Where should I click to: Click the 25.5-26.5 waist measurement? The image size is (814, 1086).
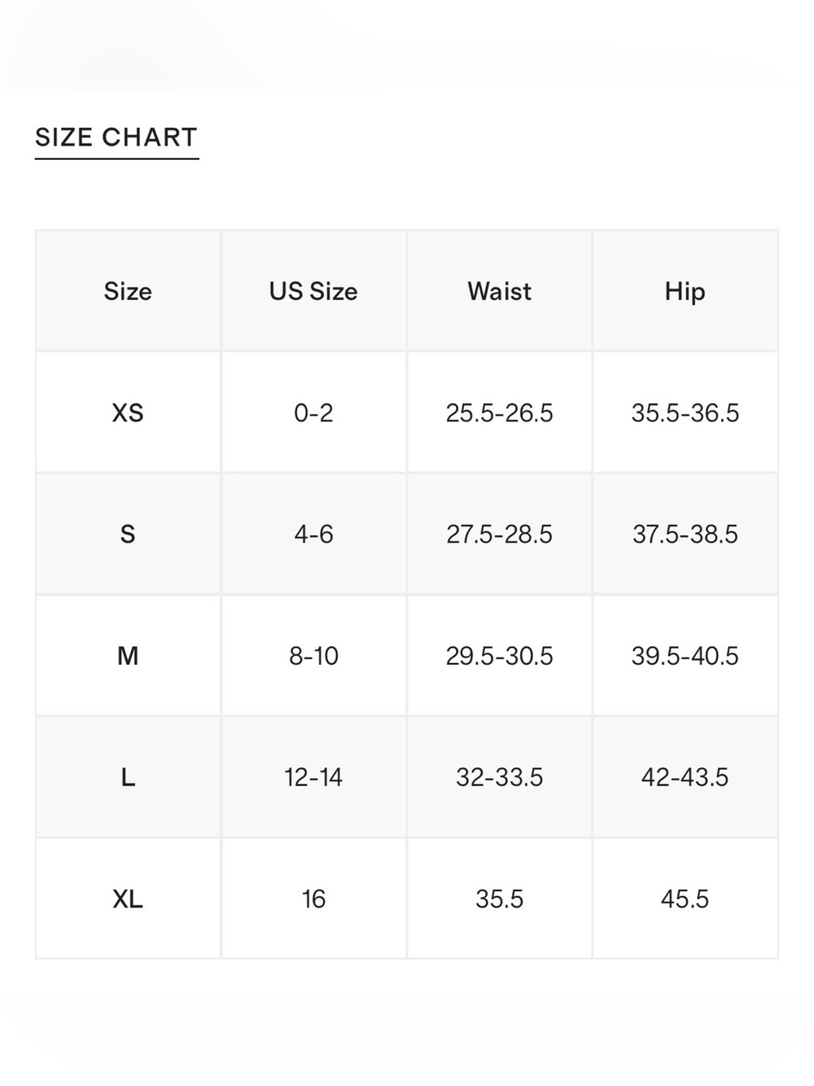tap(499, 412)
